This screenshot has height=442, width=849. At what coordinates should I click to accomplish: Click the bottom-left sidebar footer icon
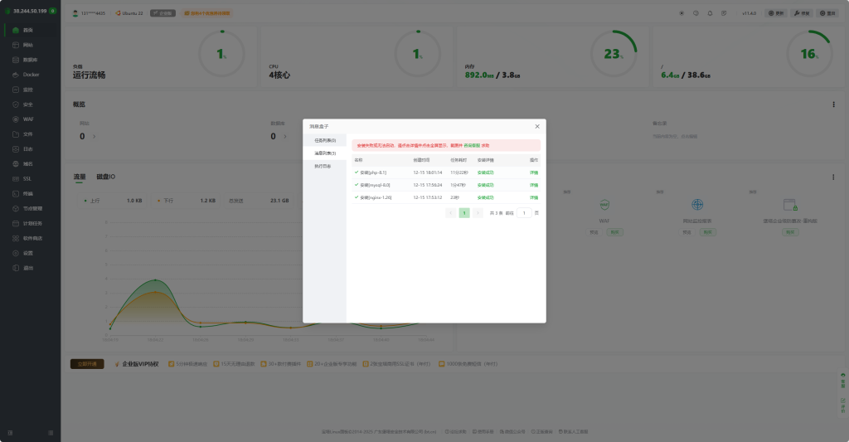click(10, 433)
